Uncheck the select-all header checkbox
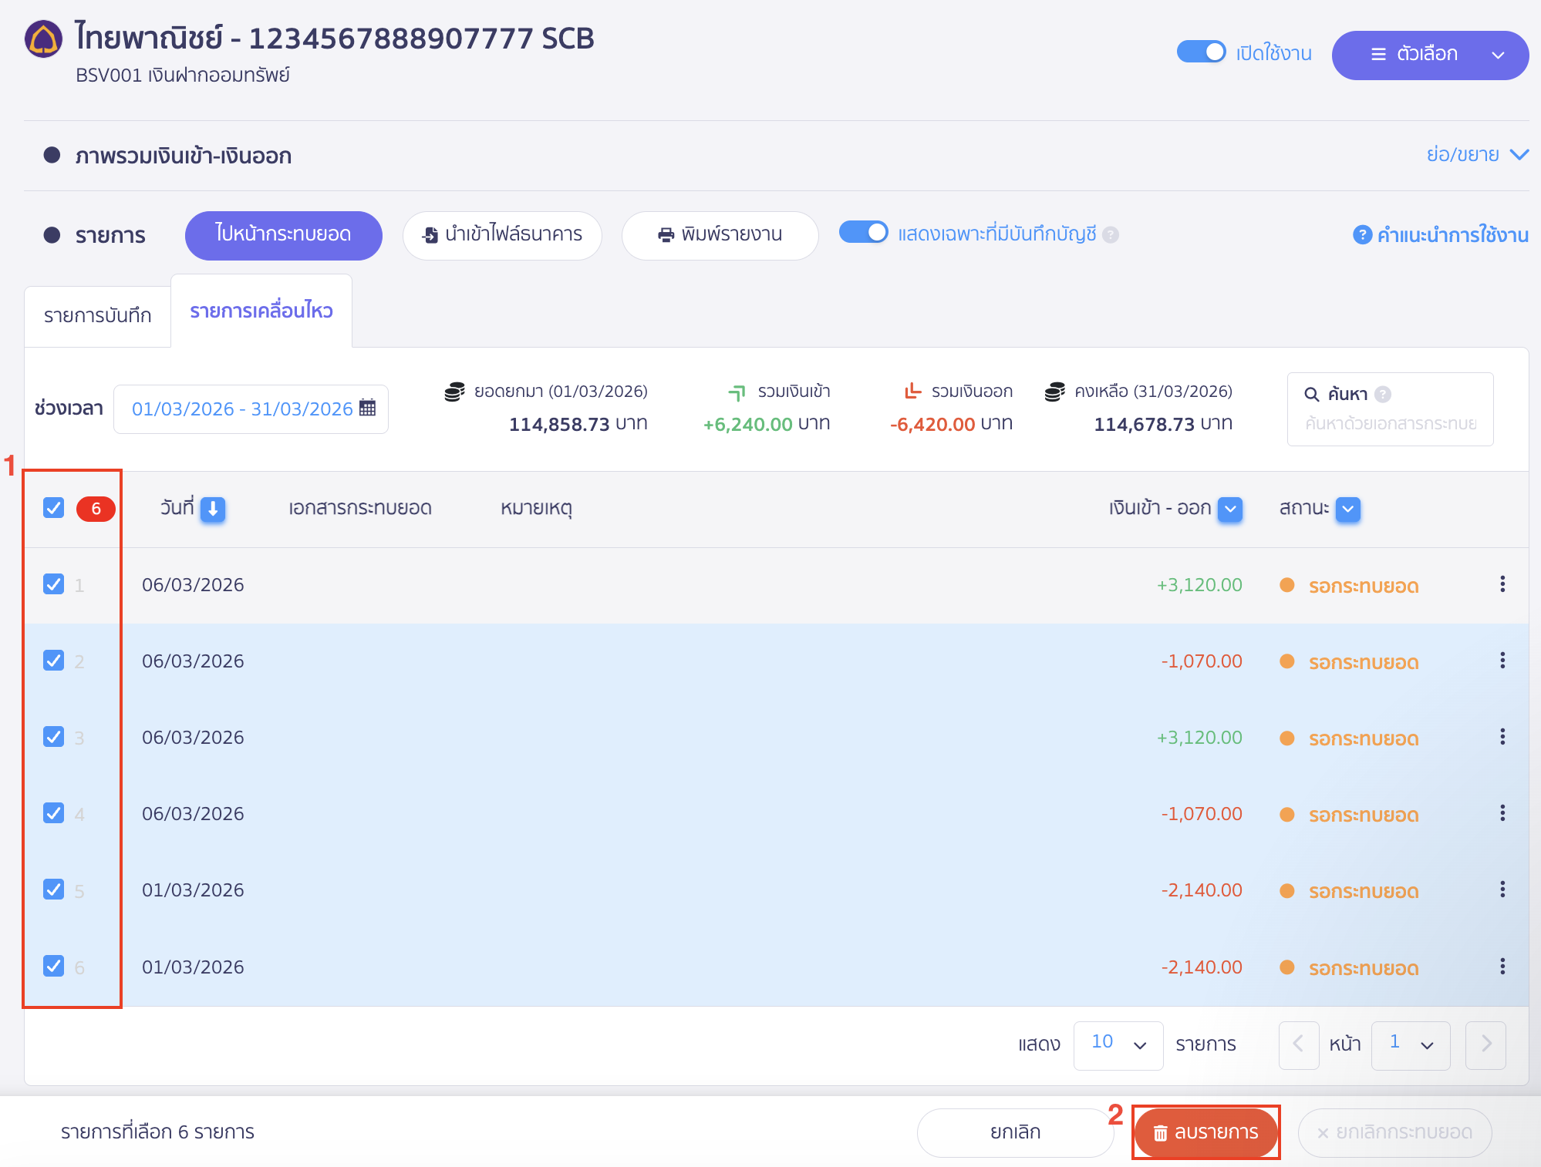This screenshot has height=1167, width=1541. click(53, 508)
